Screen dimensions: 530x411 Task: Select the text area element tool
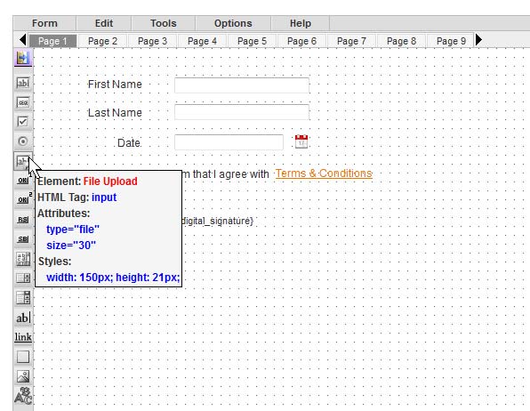pyautogui.click(x=23, y=259)
